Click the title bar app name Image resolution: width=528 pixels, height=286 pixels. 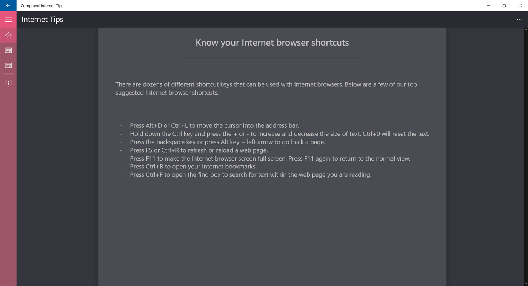[x=42, y=6]
